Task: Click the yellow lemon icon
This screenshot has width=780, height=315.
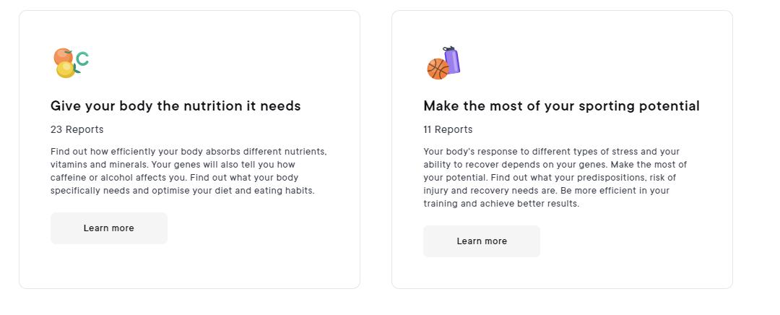Action: coord(66,69)
